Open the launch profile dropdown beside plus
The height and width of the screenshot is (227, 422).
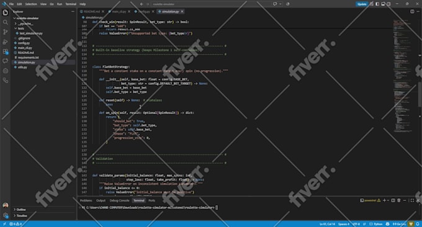[388, 200]
